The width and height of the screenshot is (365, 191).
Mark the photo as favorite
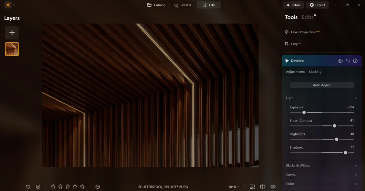point(28,186)
